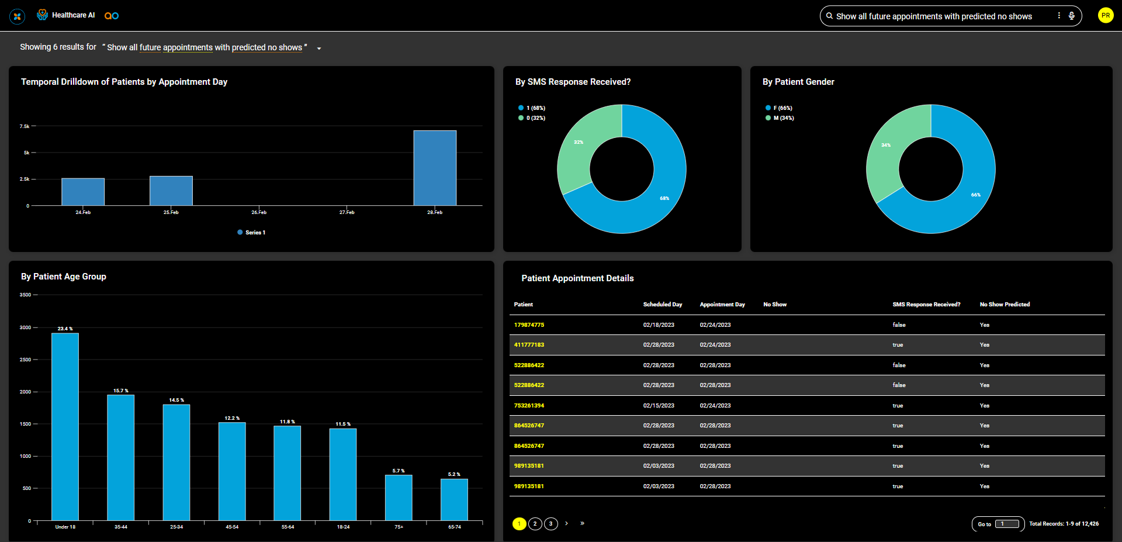Switch to page 2 of results
The image size is (1122, 542).
pos(535,524)
